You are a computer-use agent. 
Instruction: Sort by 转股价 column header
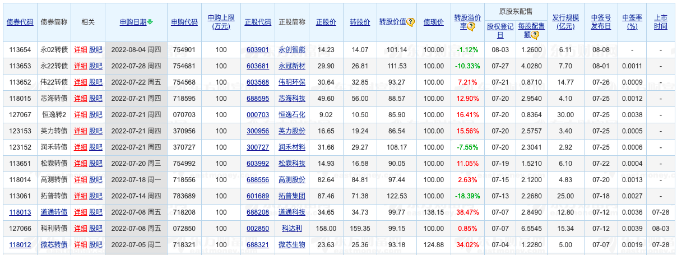(x=360, y=22)
